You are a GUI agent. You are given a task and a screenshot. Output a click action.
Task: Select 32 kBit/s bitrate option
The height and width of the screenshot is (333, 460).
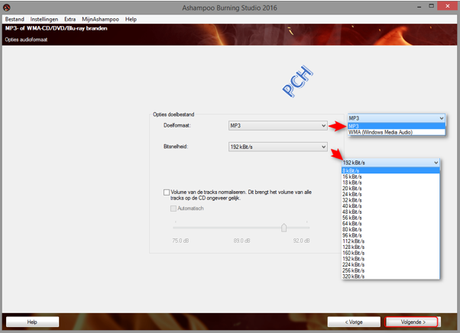(390, 200)
